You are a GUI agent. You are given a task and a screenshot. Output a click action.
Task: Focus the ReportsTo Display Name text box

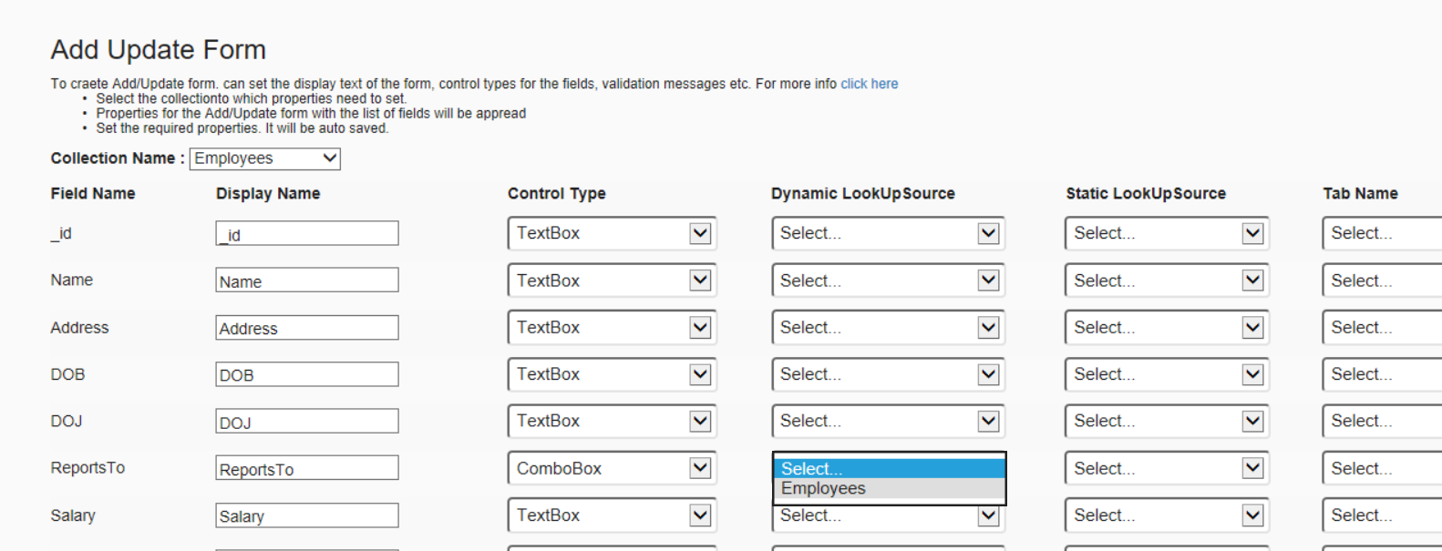tap(307, 468)
